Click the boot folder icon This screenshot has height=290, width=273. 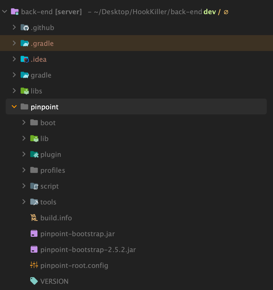point(34,123)
